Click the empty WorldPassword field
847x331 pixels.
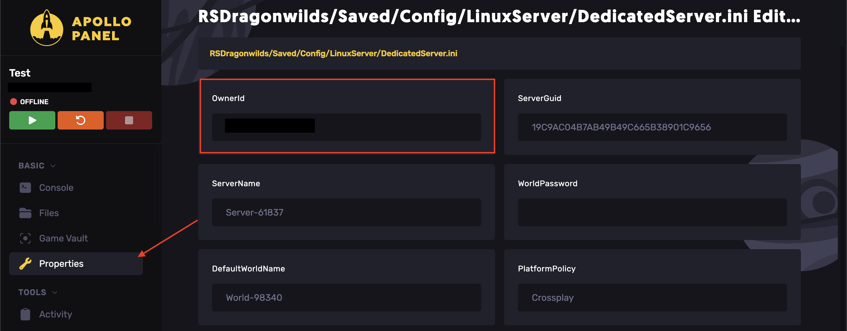coord(652,212)
